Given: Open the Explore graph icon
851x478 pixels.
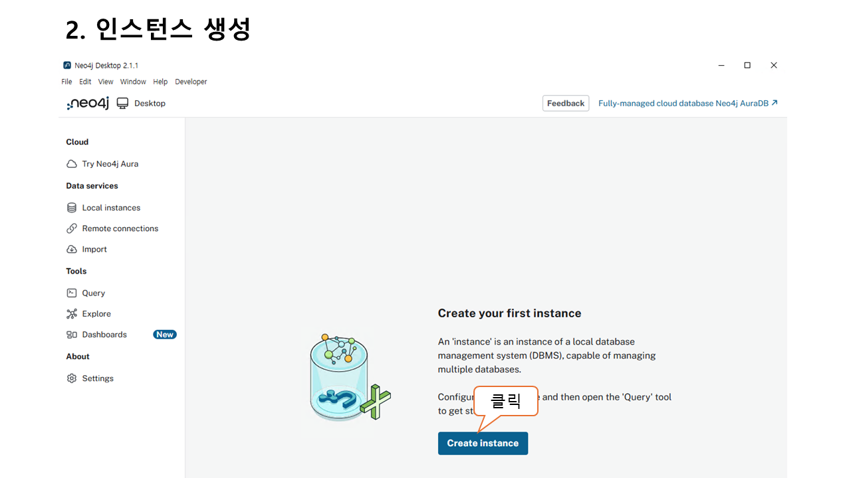Looking at the screenshot, I should point(72,314).
